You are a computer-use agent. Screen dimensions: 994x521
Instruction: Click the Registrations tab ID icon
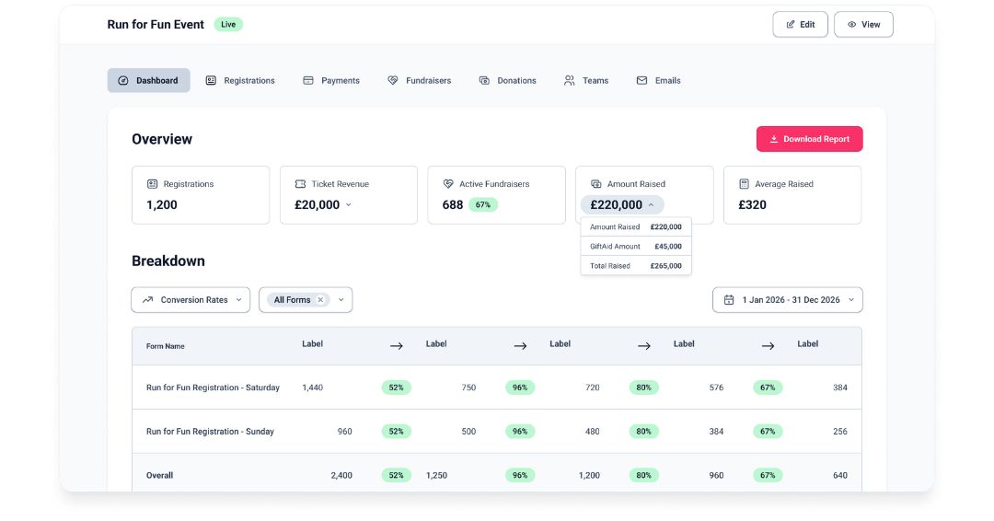pos(211,80)
